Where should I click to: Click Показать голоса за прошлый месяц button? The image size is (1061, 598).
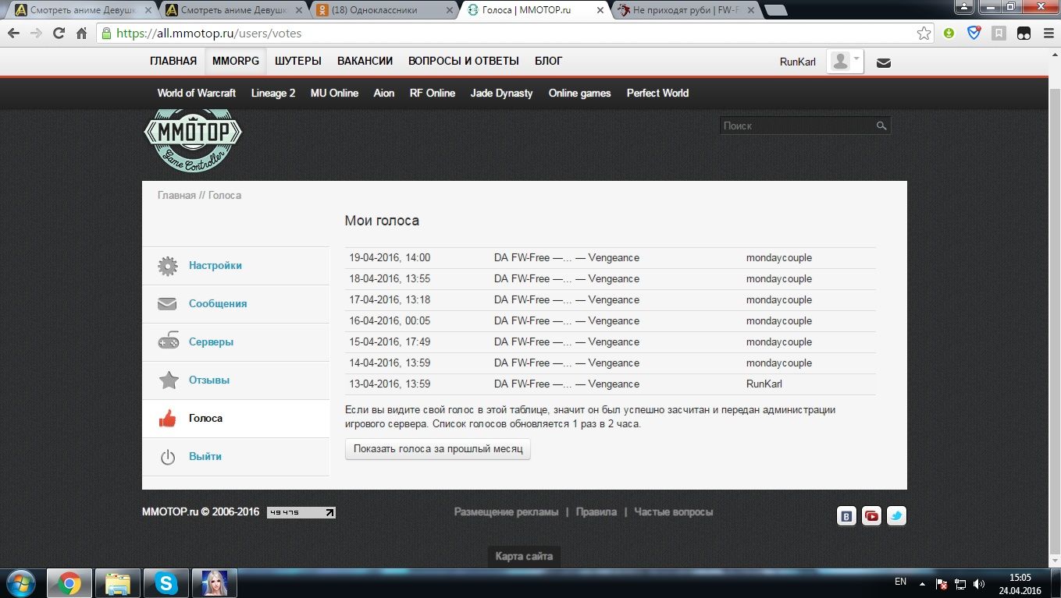click(x=438, y=449)
